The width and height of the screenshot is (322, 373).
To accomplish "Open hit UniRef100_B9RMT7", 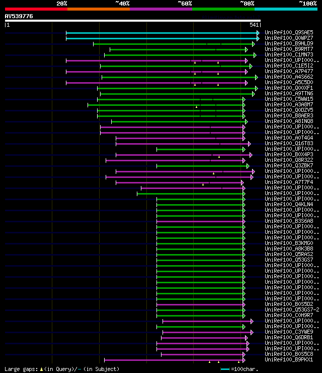I will (289, 49).
